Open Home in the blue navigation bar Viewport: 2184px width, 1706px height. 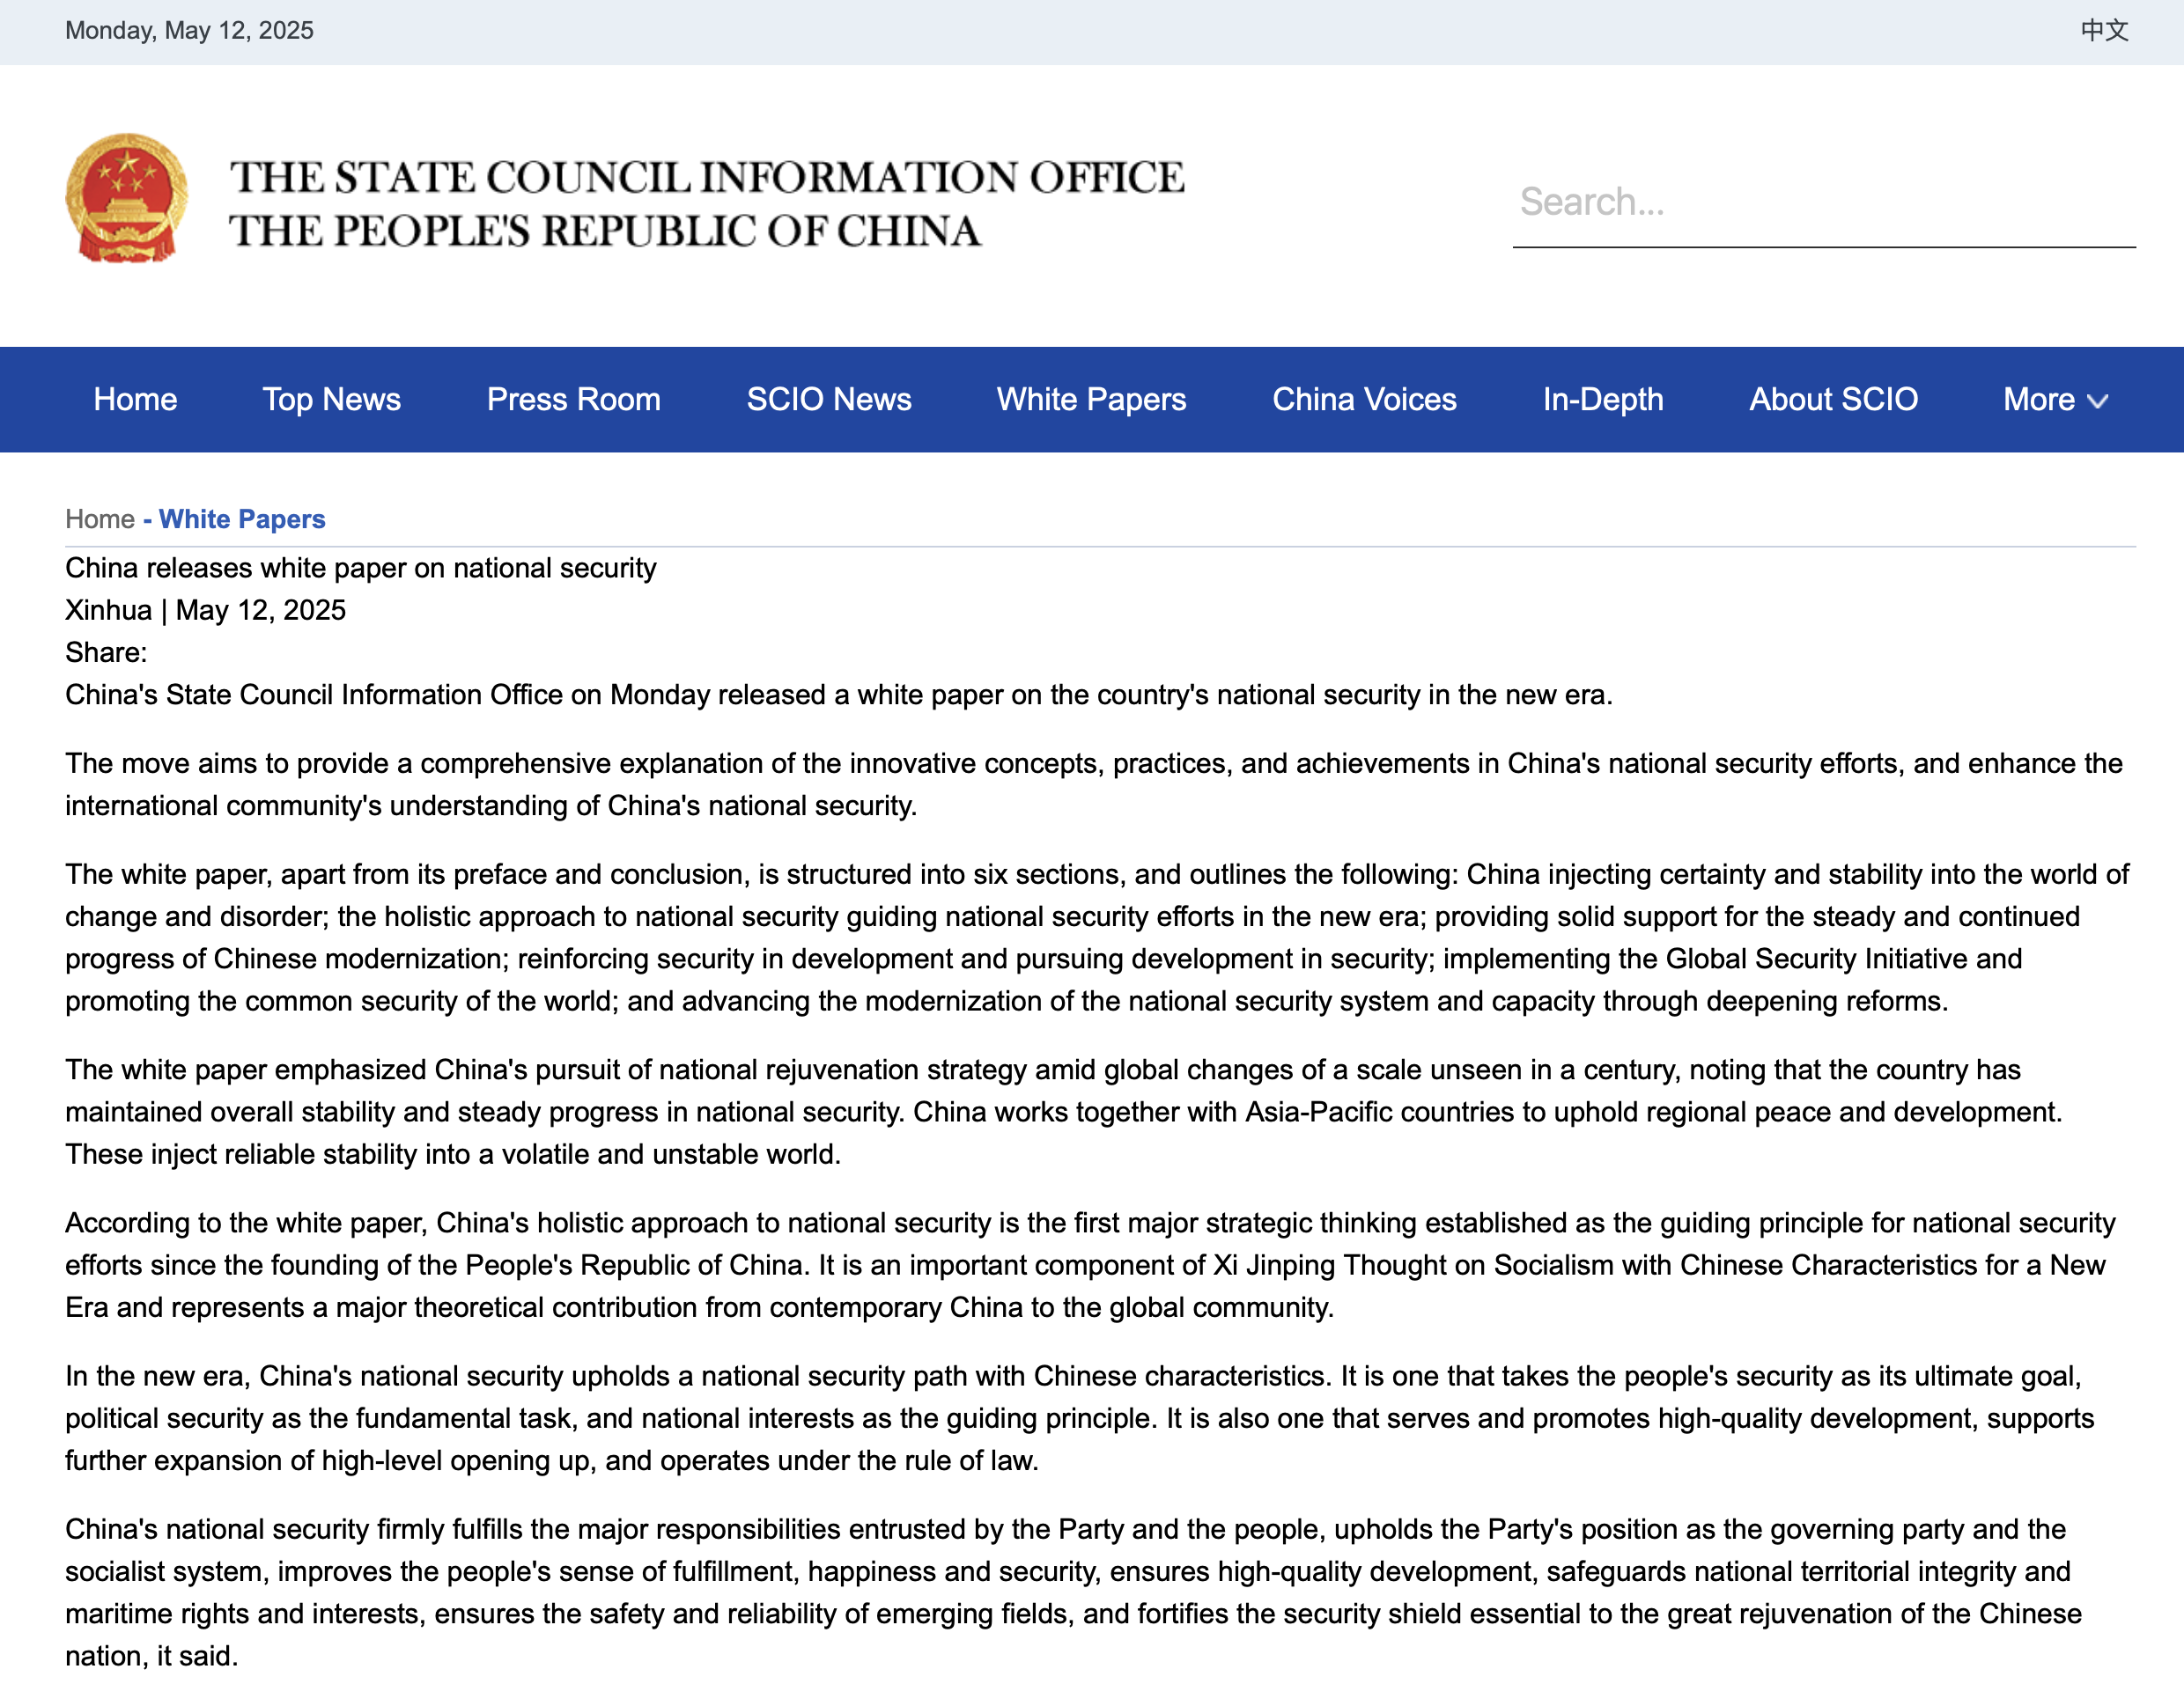pos(135,400)
